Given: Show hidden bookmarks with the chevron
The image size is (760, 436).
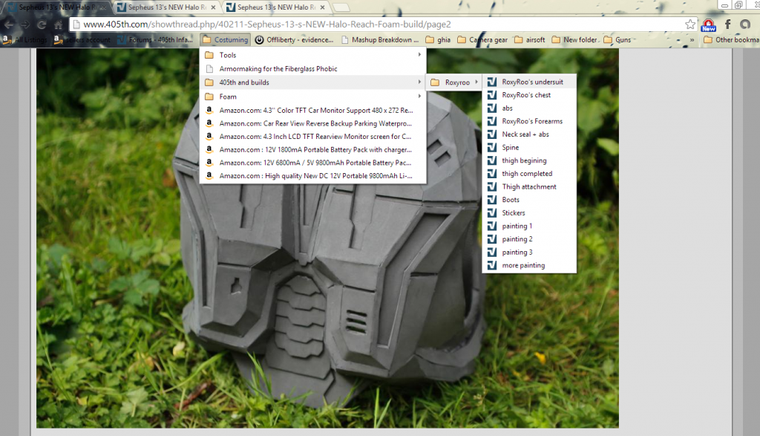Looking at the screenshot, I should 692,40.
